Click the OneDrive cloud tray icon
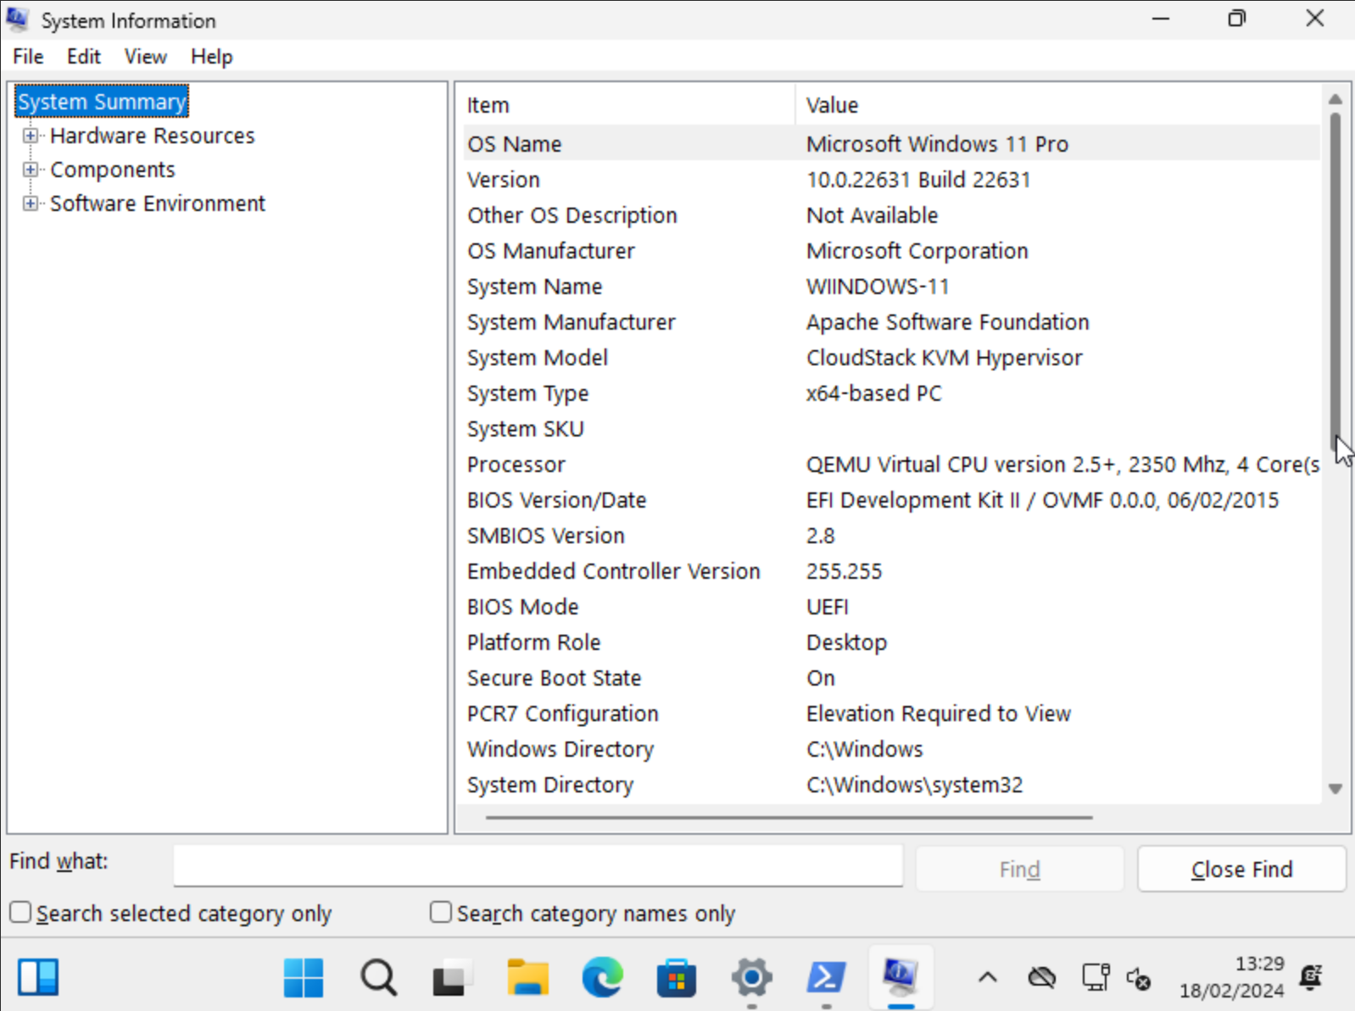The height and width of the screenshot is (1011, 1355). (1041, 978)
